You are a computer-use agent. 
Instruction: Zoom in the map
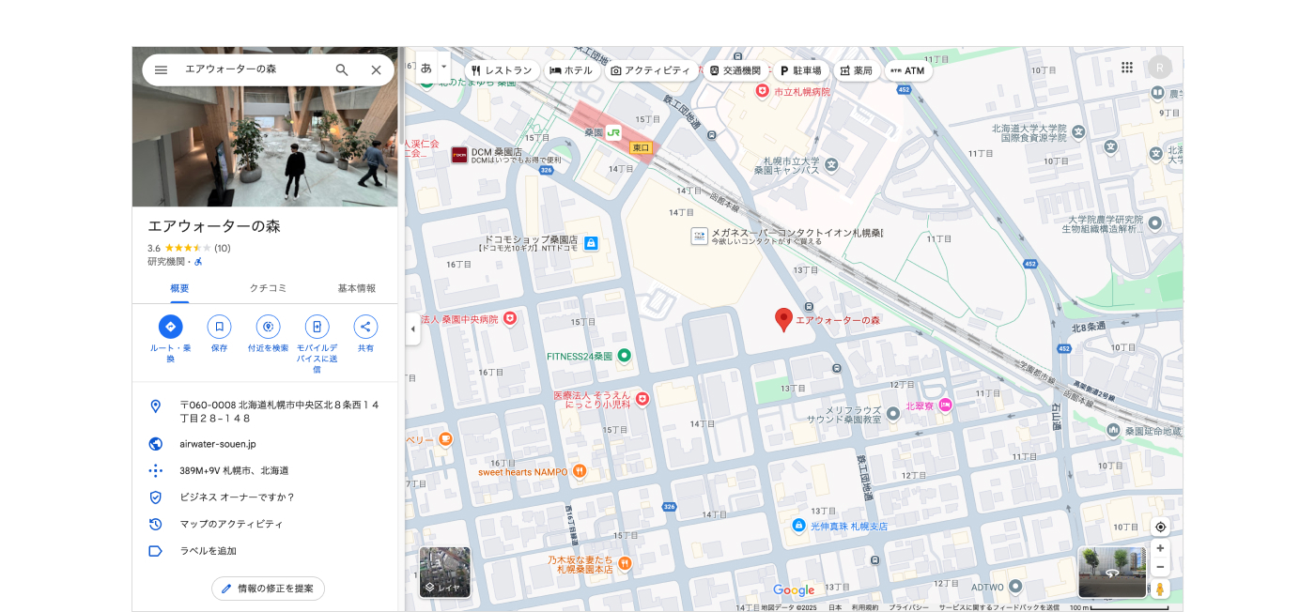(1160, 548)
